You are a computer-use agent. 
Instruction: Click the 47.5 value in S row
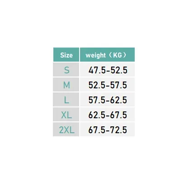coord(97,70)
